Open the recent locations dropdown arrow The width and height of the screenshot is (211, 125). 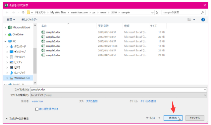tap(19, 13)
